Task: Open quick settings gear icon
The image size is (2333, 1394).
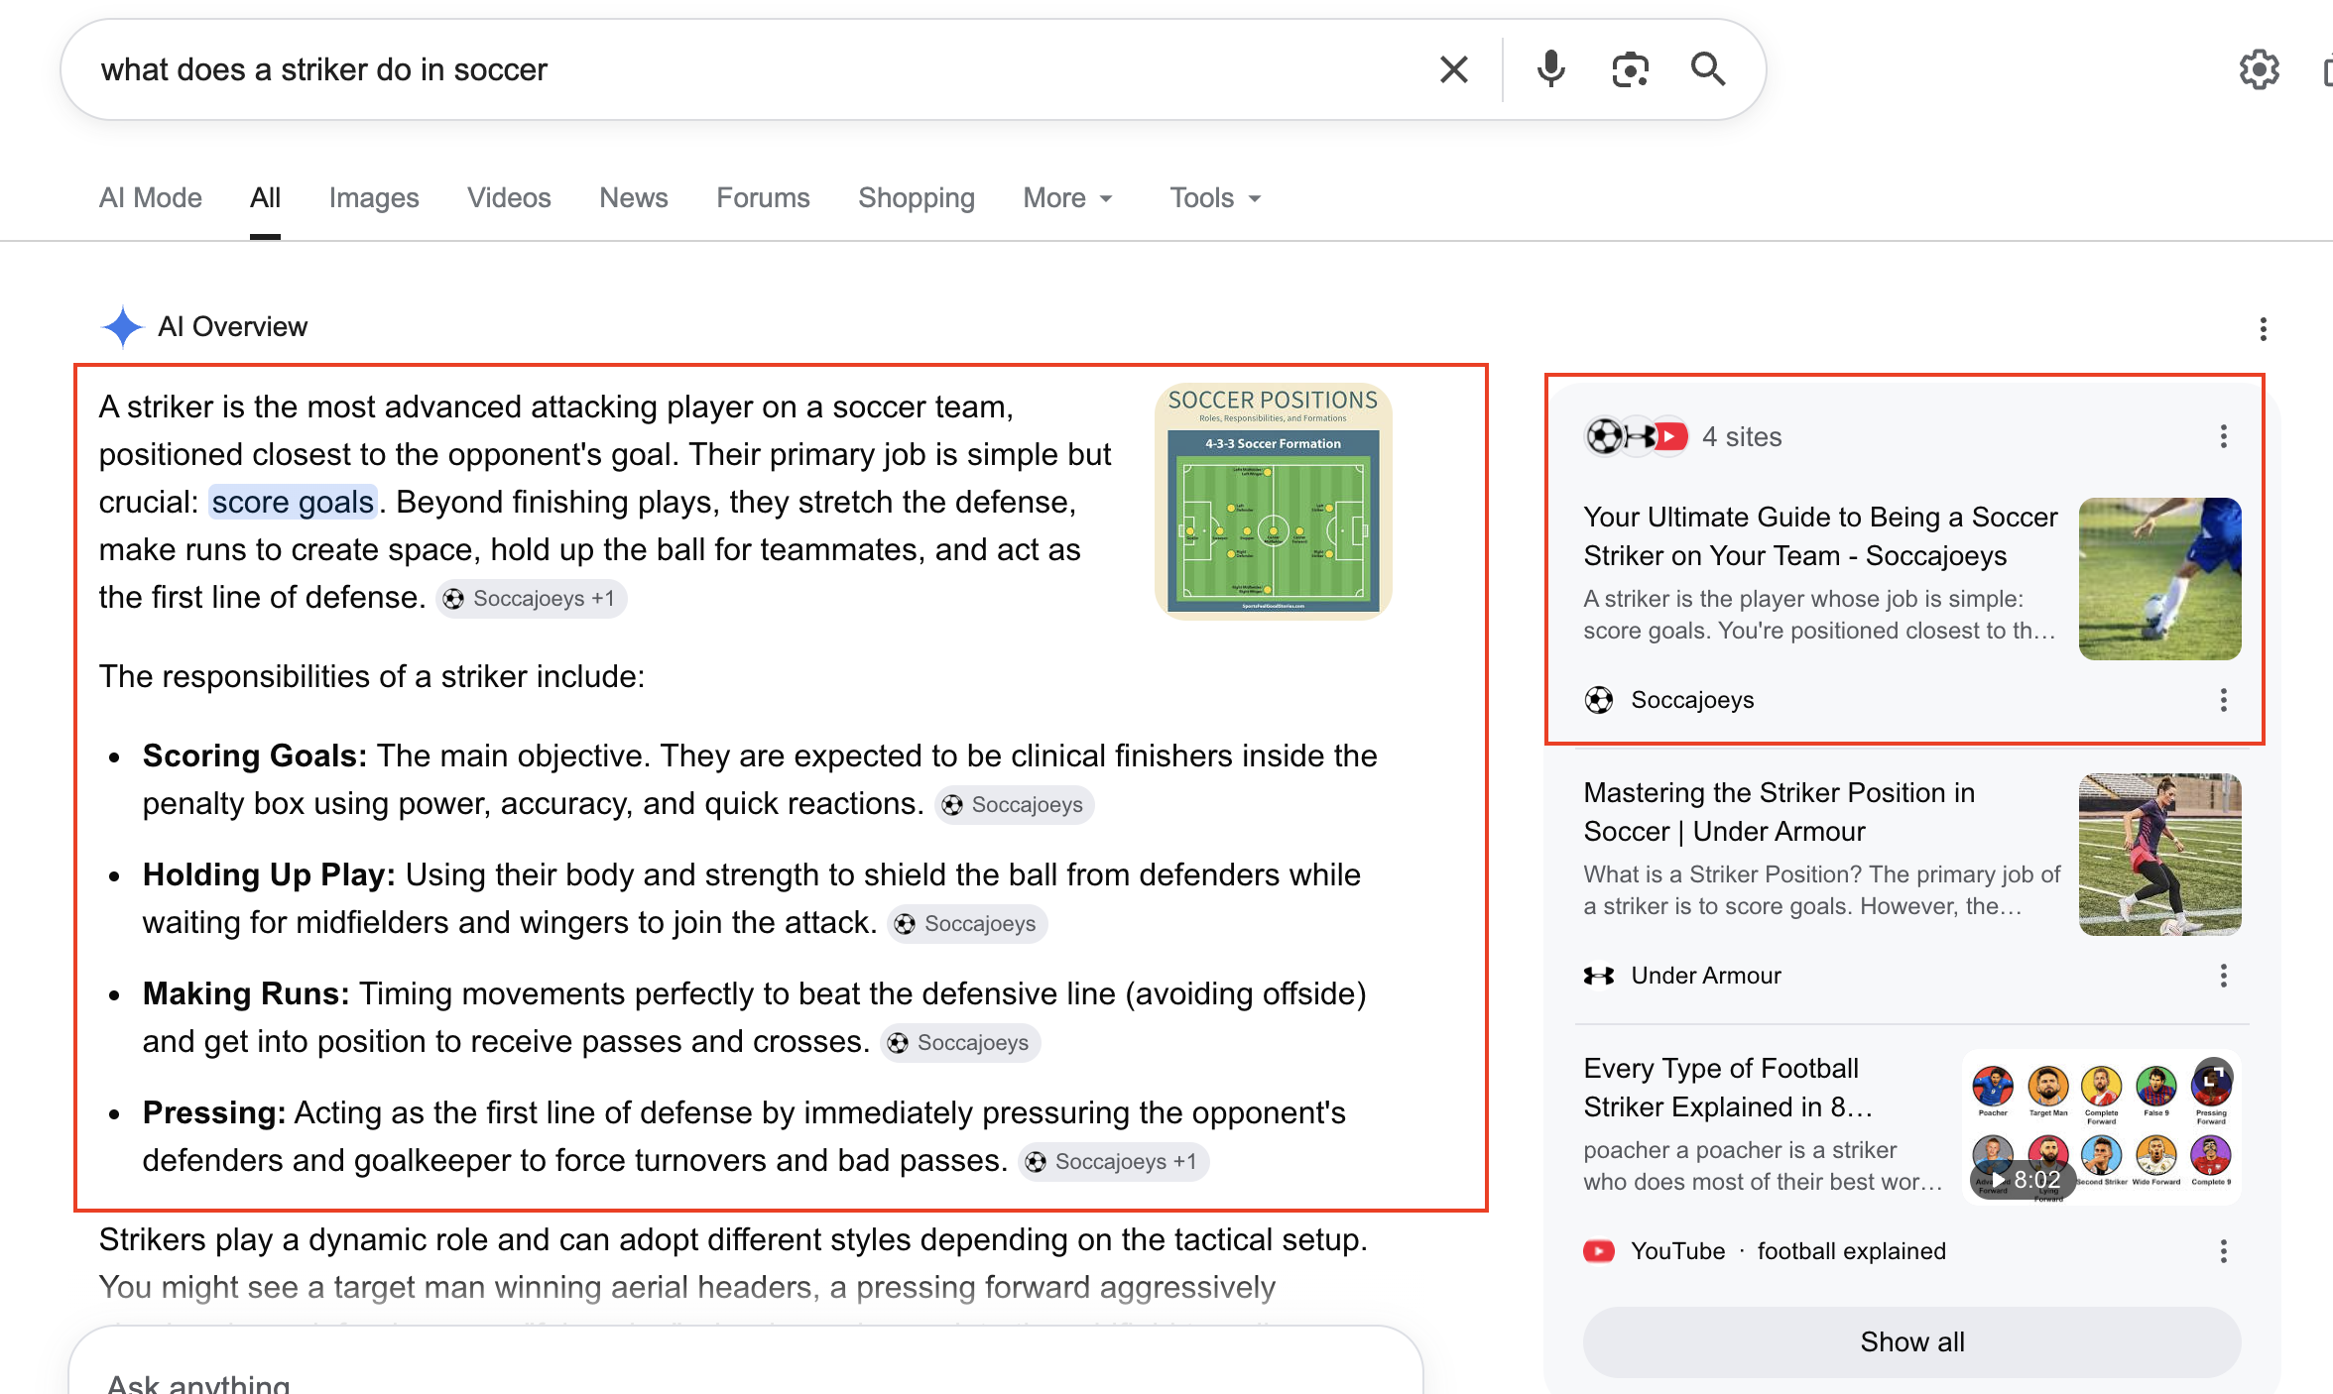Action: tap(2259, 69)
